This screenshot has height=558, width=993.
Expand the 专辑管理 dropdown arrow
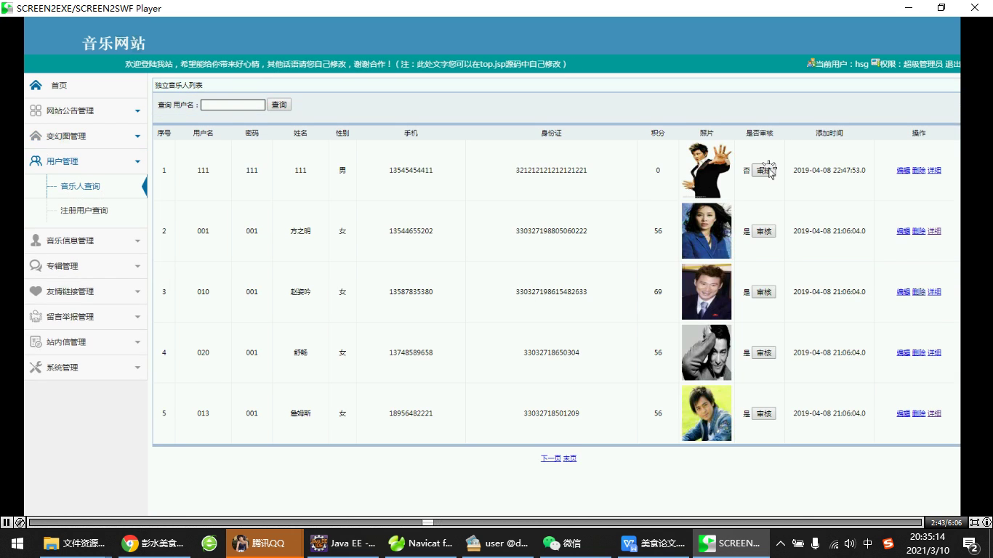(137, 267)
